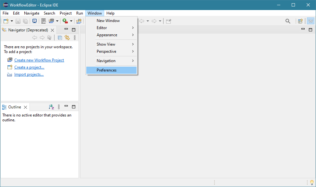The width and height of the screenshot is (316, 187).
Task: Click the Import projects link
Action: (x=29, y=74)
